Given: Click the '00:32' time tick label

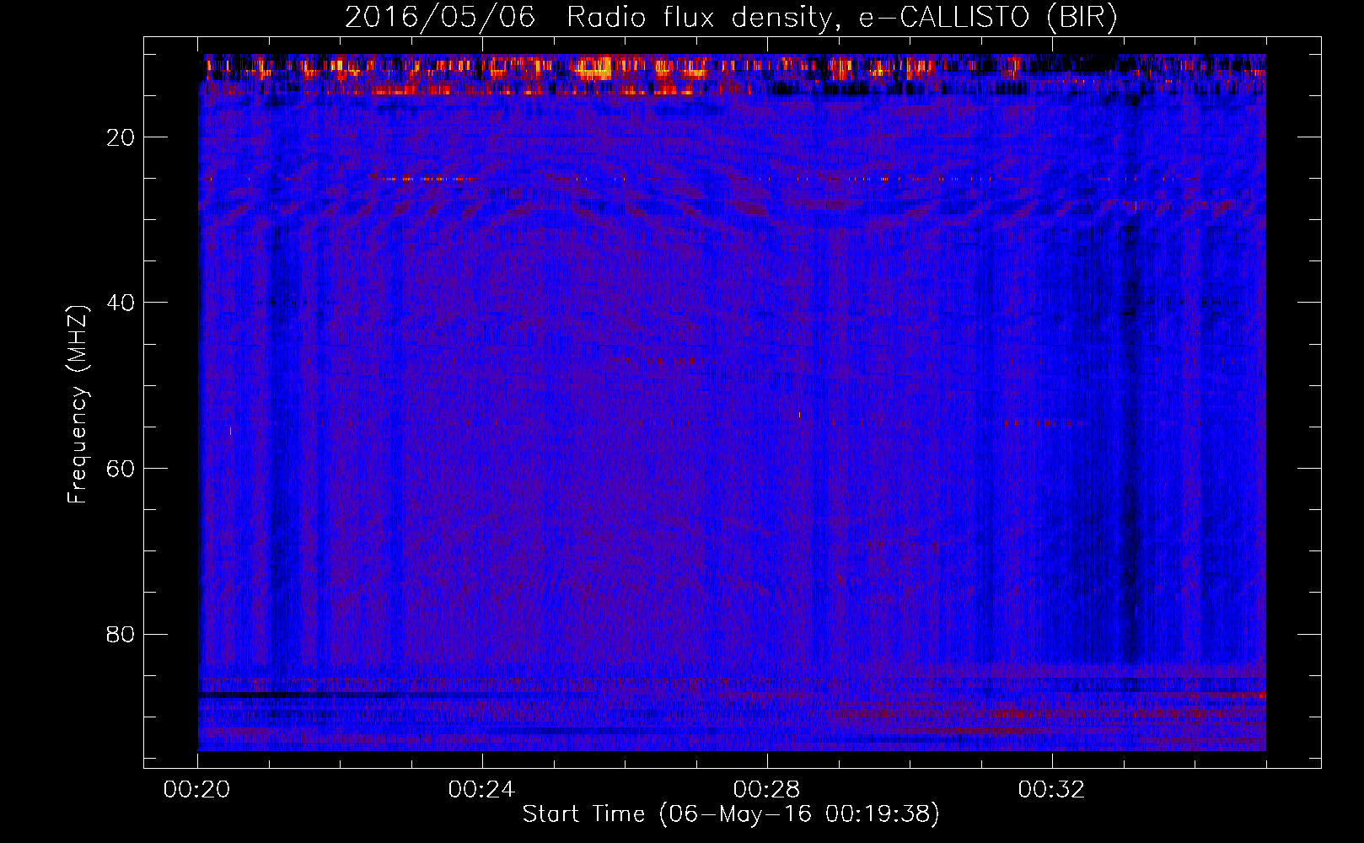Looking at the screenshot, I should coord(1051,790).
